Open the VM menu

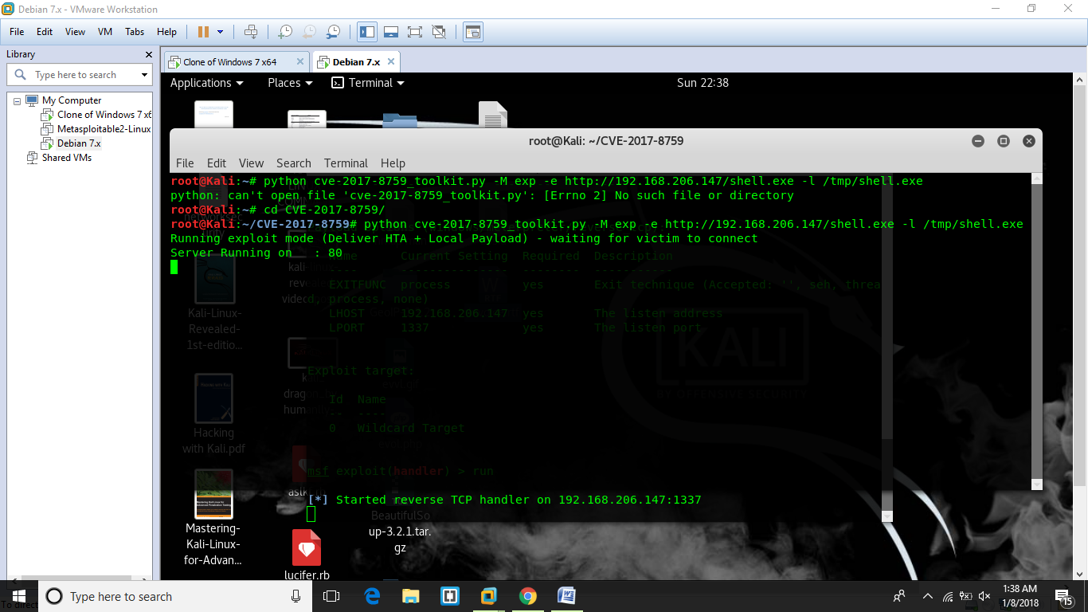105,32
